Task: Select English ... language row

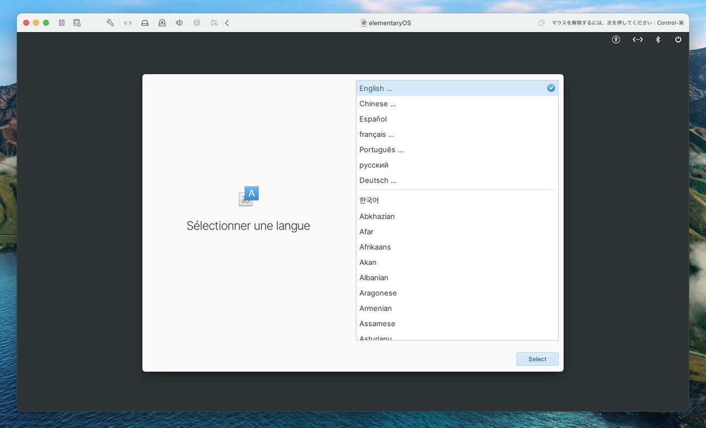Action: 457,88
